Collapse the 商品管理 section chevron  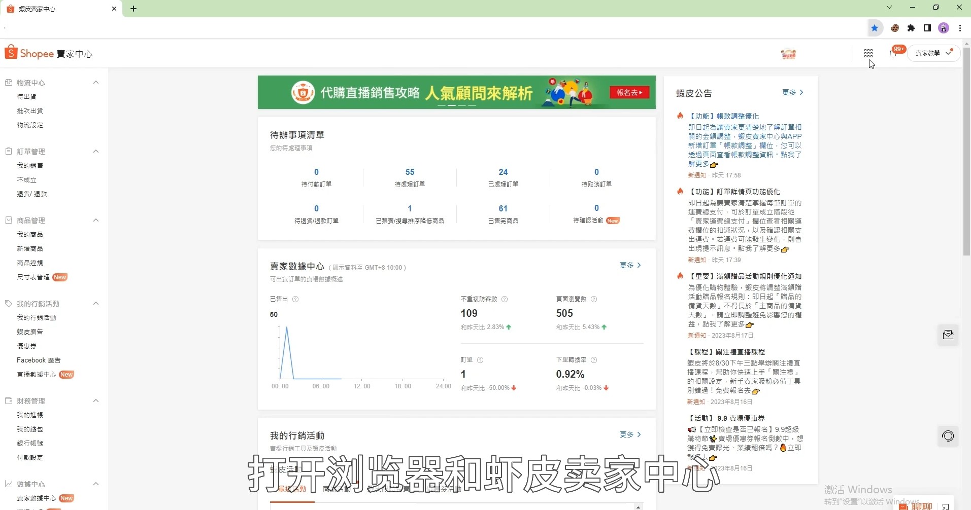pos(96,220)
